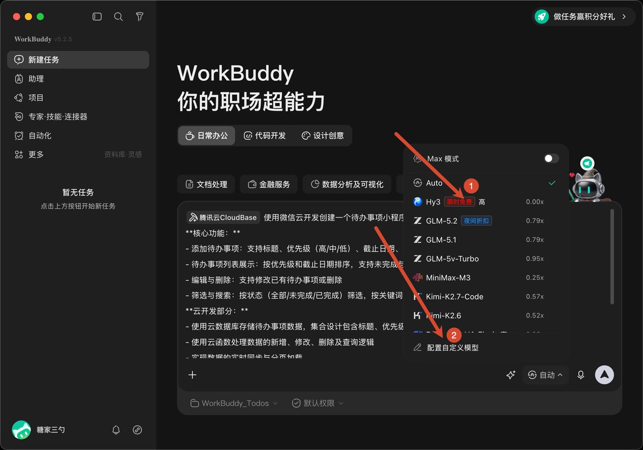Click the filter funnel icon
This screenshot has width=643, height=450.
(x=139, y=17)
